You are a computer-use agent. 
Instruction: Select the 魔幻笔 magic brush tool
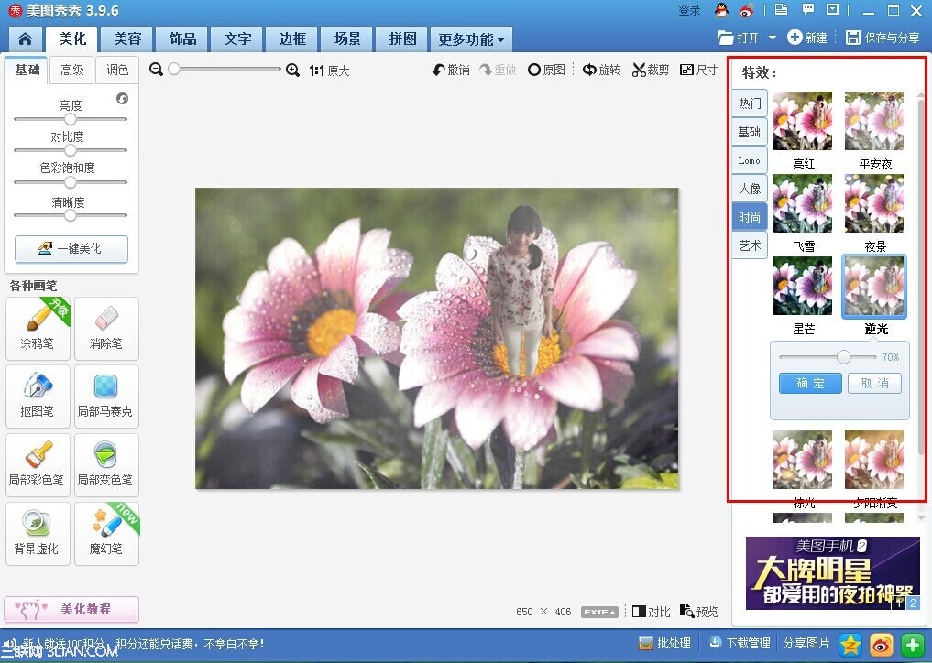point(107,534)
